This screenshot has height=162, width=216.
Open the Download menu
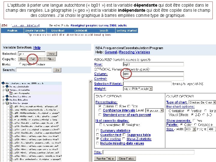pos(58,31)
